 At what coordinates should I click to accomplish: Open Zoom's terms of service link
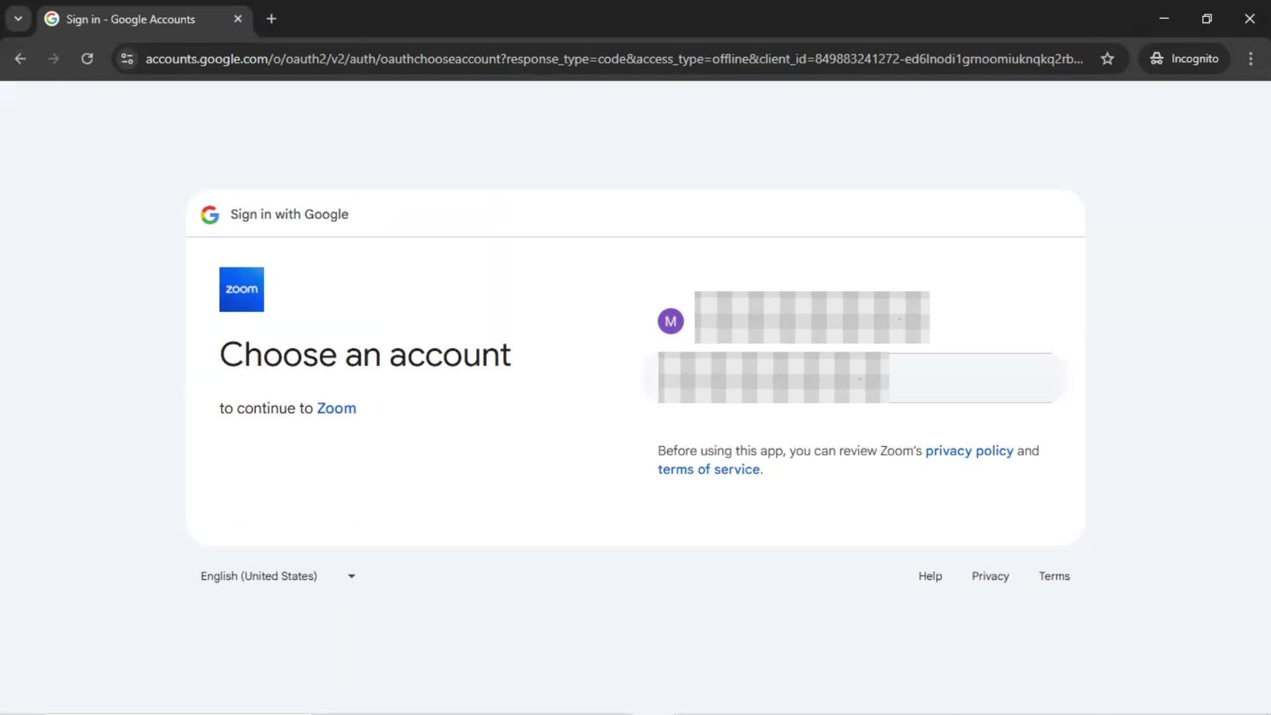tap(710, 469)
